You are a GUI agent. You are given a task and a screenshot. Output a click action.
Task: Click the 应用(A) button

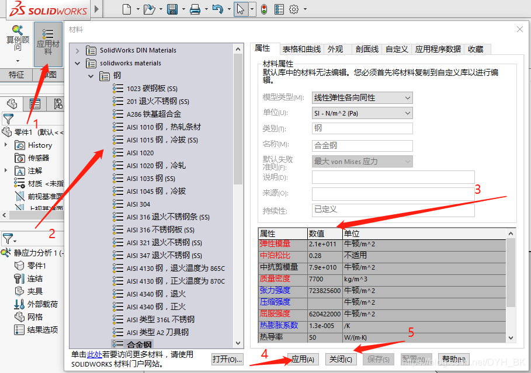[303, 359]
